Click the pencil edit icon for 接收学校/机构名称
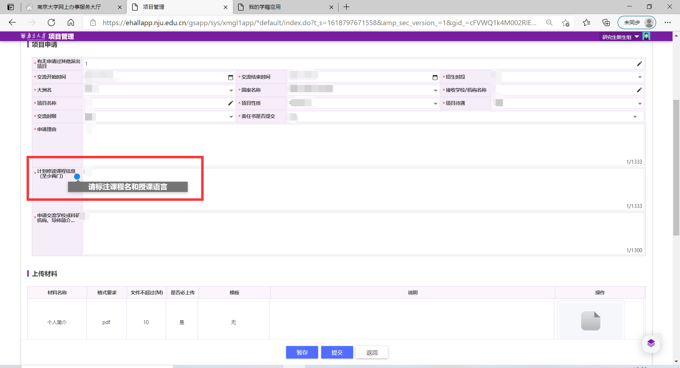 [639, 90]
